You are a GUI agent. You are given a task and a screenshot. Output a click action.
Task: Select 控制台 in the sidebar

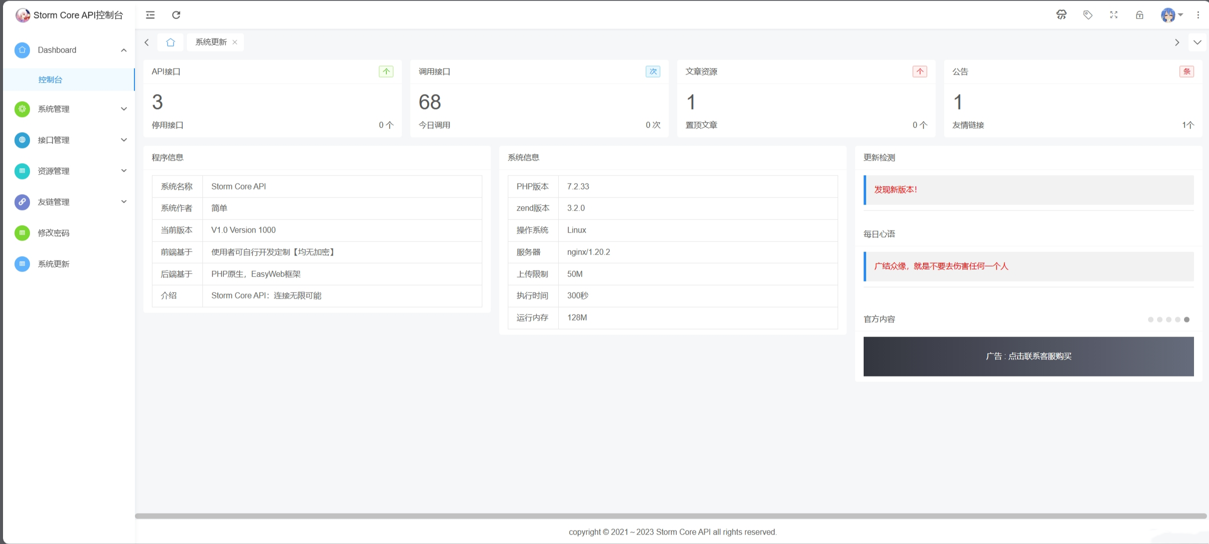50,79
